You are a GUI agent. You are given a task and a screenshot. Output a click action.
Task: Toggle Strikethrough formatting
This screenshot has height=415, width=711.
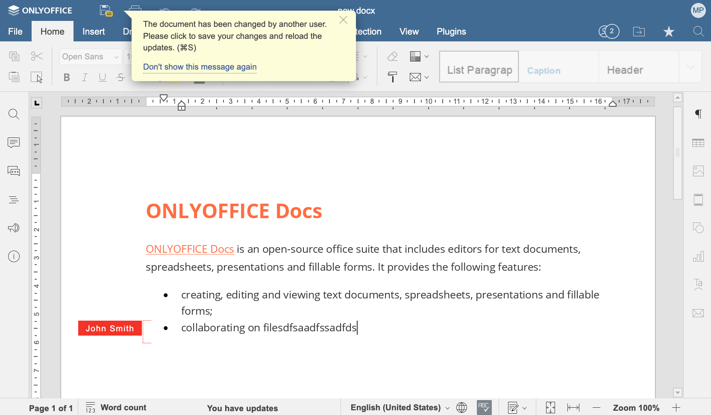coord(120,77)
